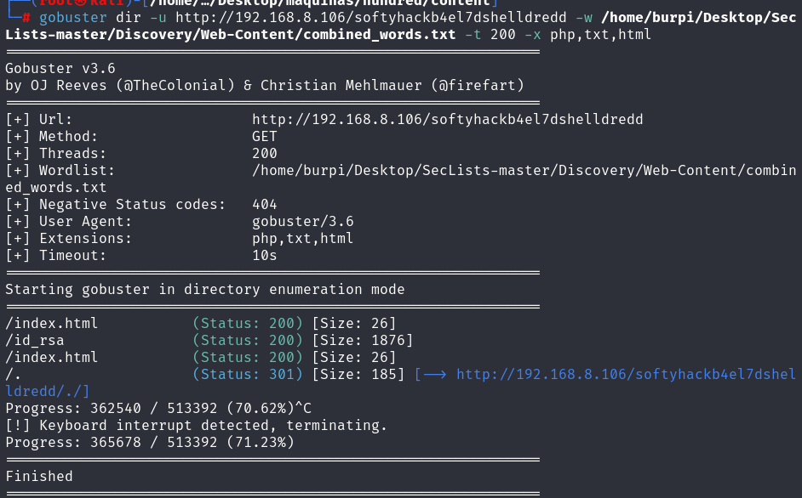Click the 'Finished' text

click(x=39, y=477)
